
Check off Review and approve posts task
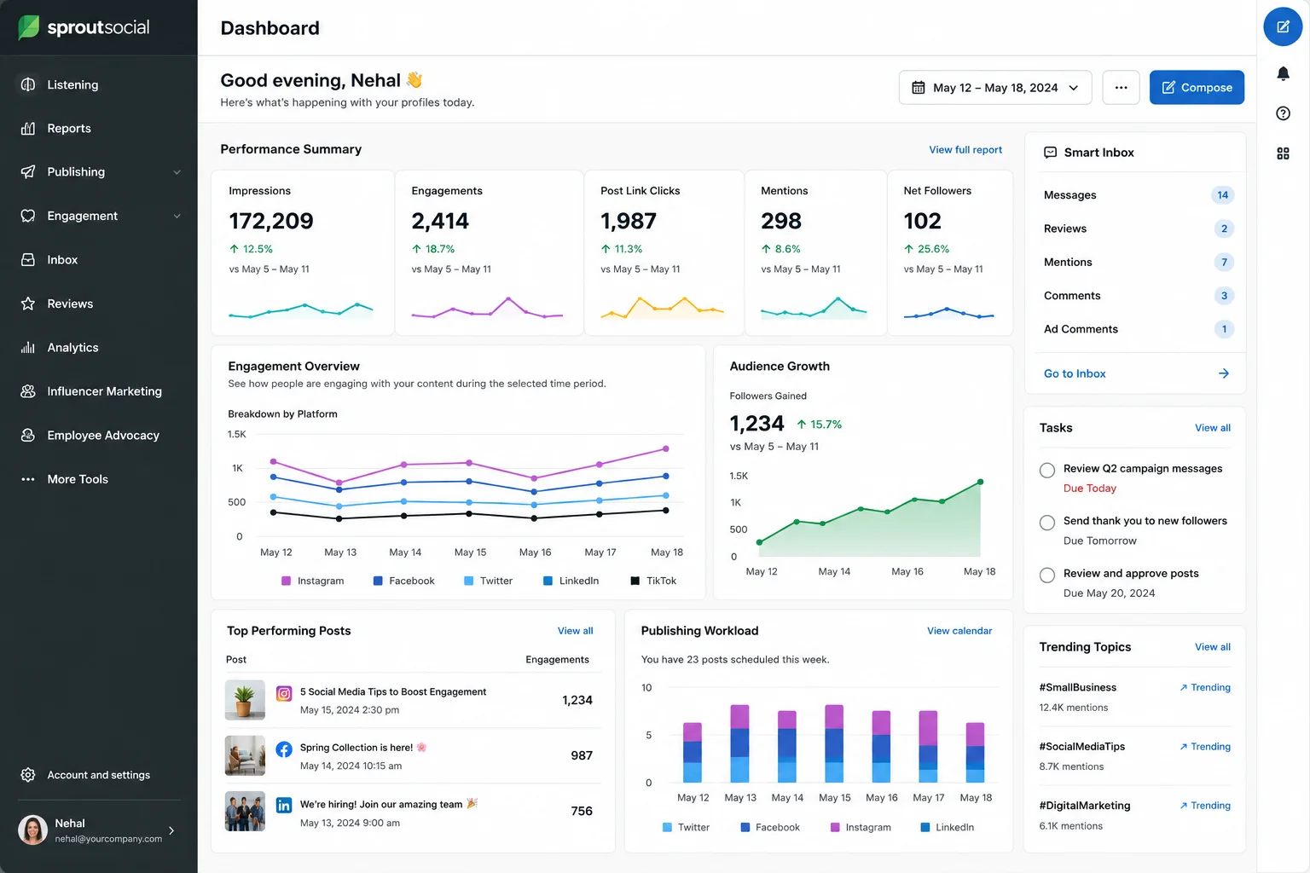(x=1047, y=575)
